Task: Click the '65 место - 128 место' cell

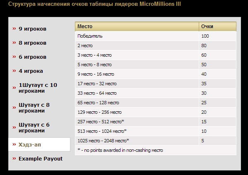Action: [x=137, y=103]
